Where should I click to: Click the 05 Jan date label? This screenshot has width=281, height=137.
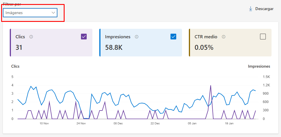(x=192, y=123)
